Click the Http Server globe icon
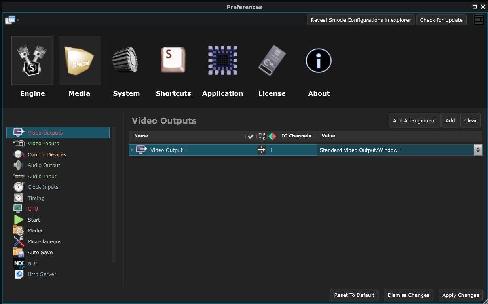Screen dimensions: 488x304 19,274
